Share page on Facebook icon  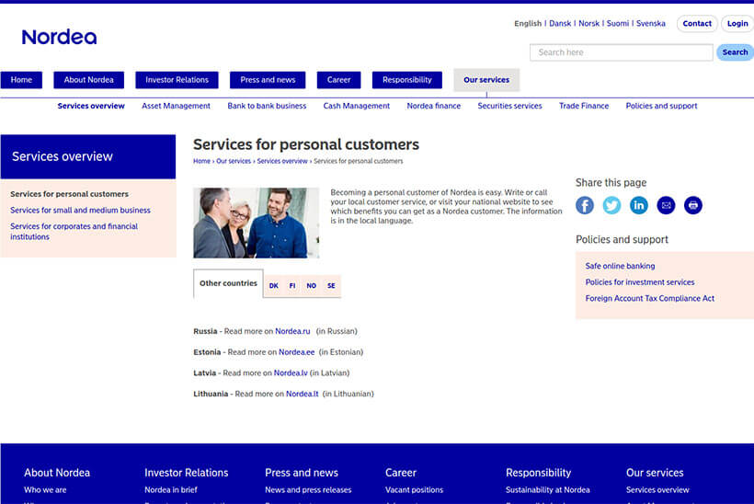tap(584, 205)
